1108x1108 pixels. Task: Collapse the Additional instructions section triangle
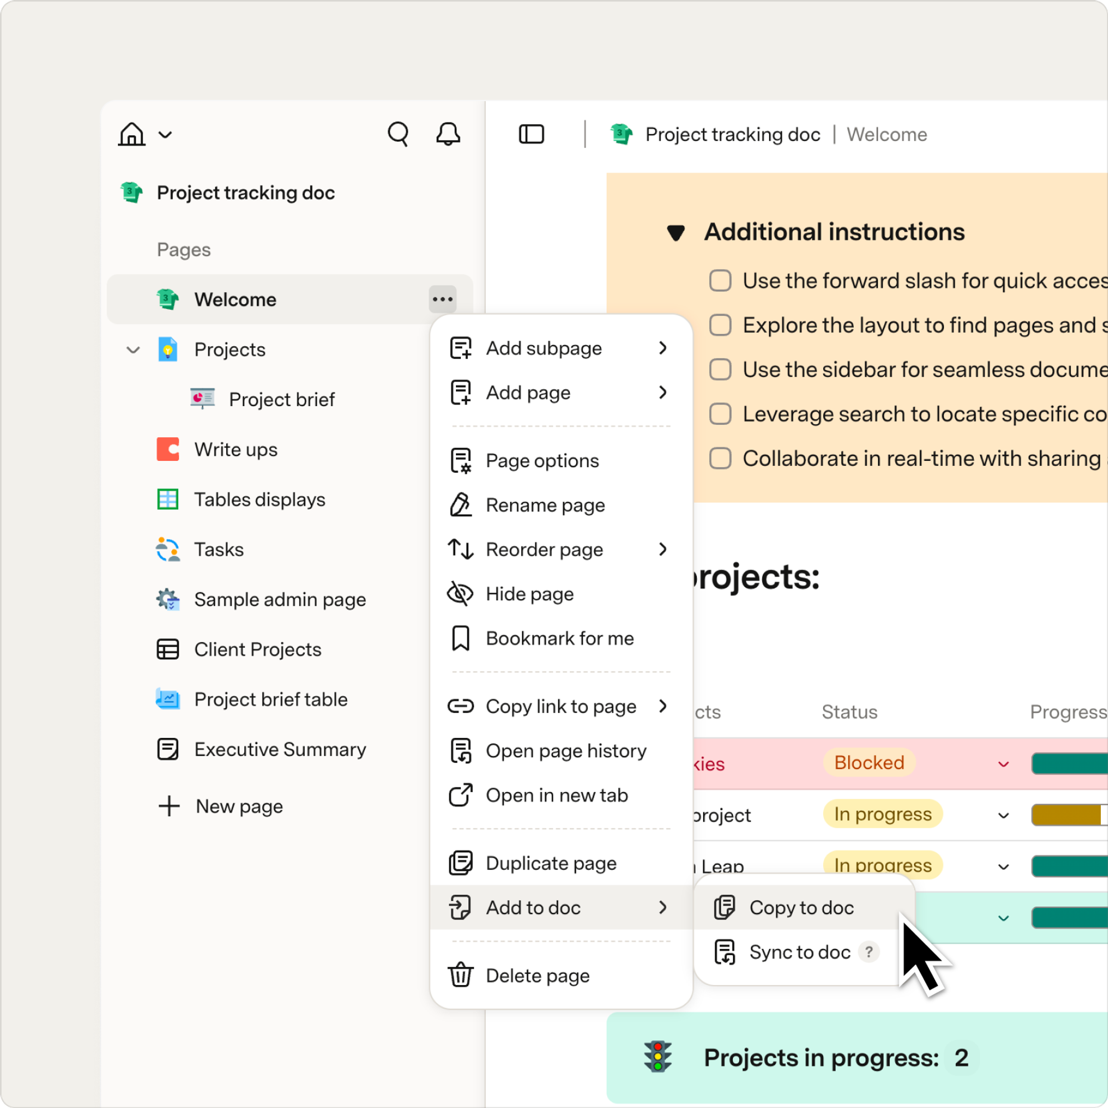pyautogui.click(x=675, y=232)
